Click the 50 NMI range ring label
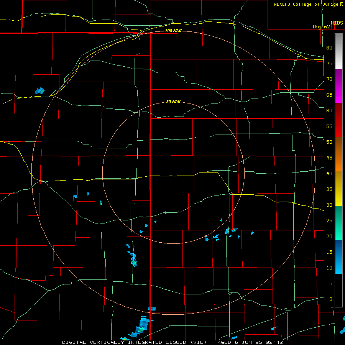 click(173, 102)
